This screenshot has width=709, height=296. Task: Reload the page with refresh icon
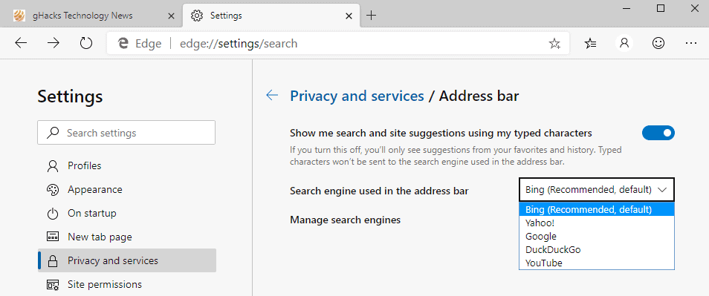(85, 43)
